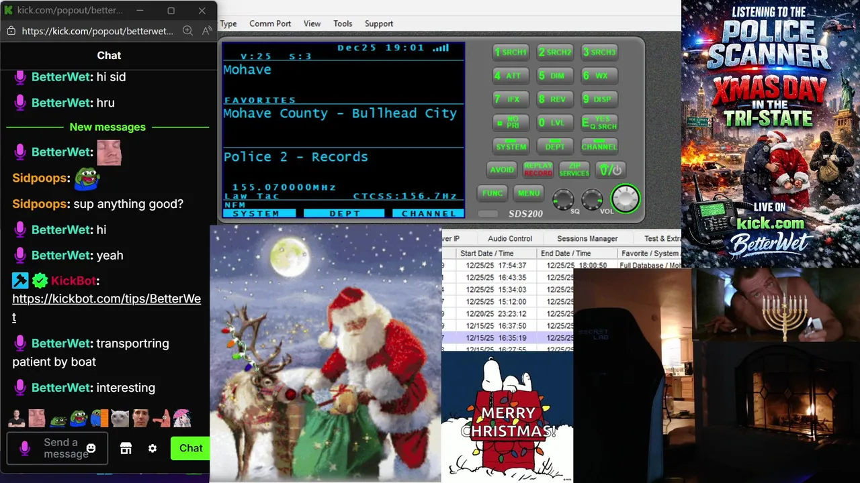Image resolution: width=860 pixels, height=483 pixels.
Task: Select session row 12/25/25 15:34:03
Action: 507,290
